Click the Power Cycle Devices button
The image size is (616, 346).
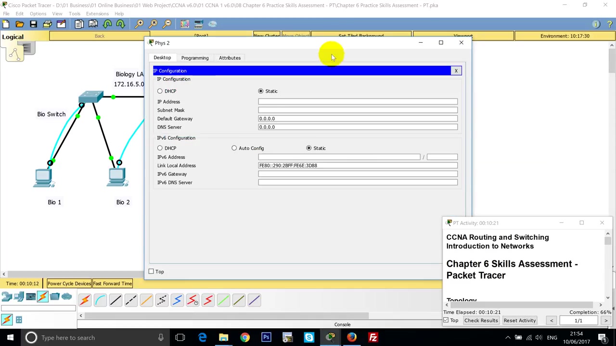[x=69, y=284]
